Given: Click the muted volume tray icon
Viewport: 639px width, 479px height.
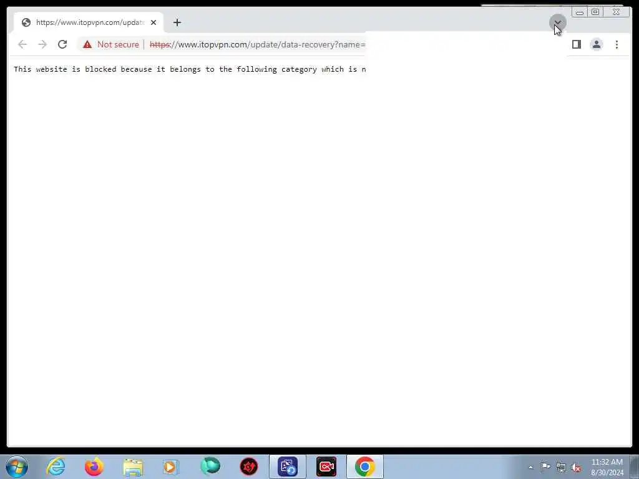Looking at the screenshot, I should tap(576, 468).
